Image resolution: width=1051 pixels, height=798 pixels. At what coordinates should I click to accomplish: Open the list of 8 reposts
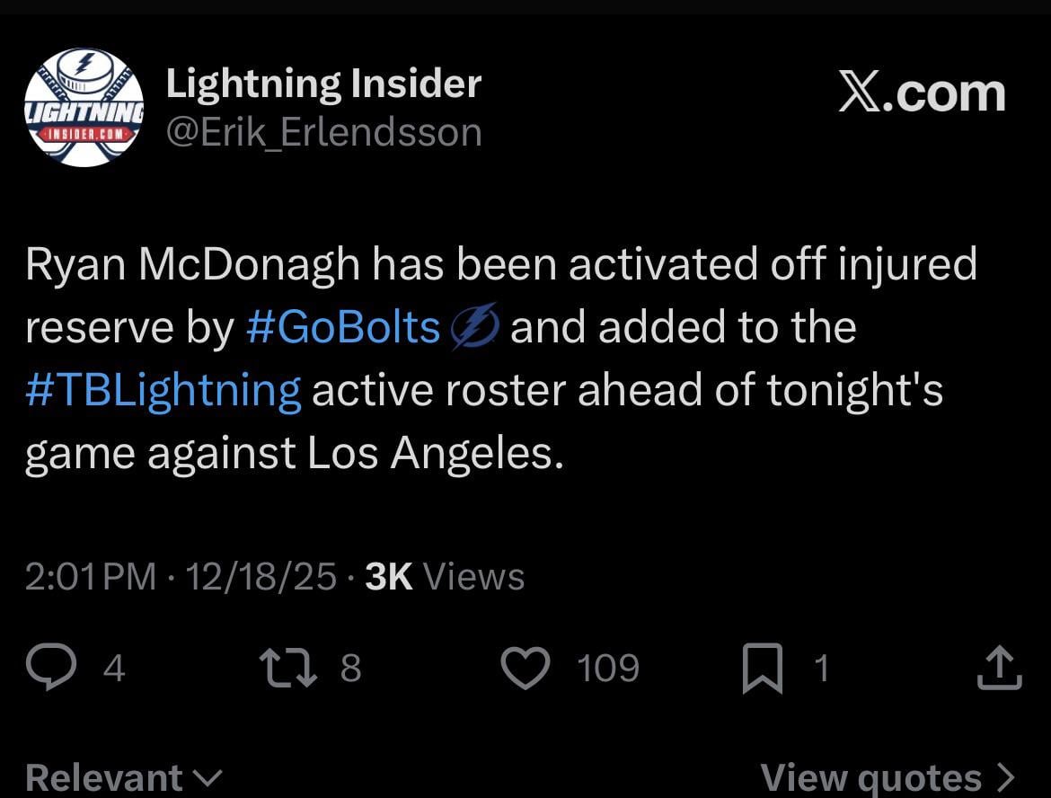[350, 667]
